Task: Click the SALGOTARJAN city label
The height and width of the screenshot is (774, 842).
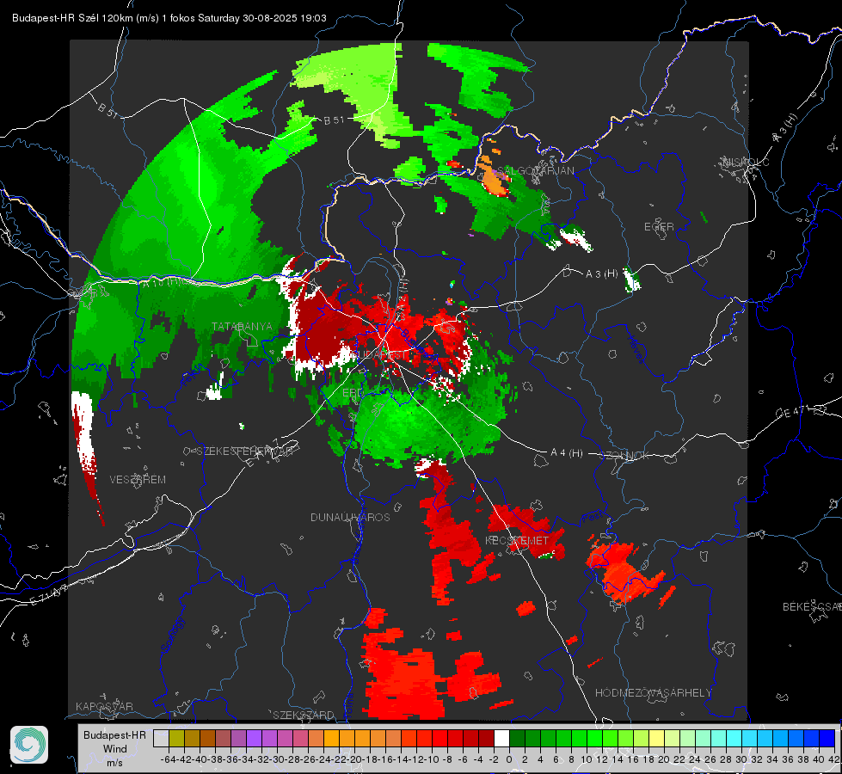Action: click(535, 171)
